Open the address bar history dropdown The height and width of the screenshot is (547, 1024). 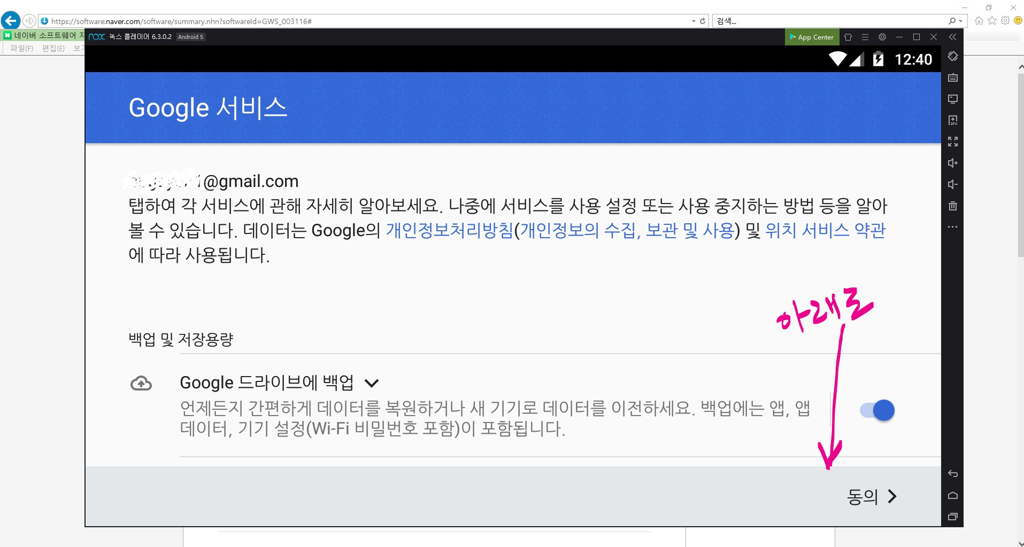pyautogui.click(x=694, y=21)
